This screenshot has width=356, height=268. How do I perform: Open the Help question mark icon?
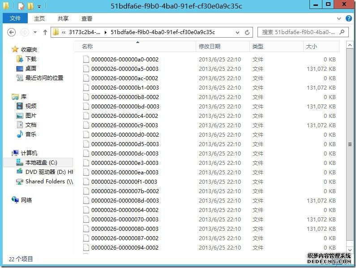349,18
